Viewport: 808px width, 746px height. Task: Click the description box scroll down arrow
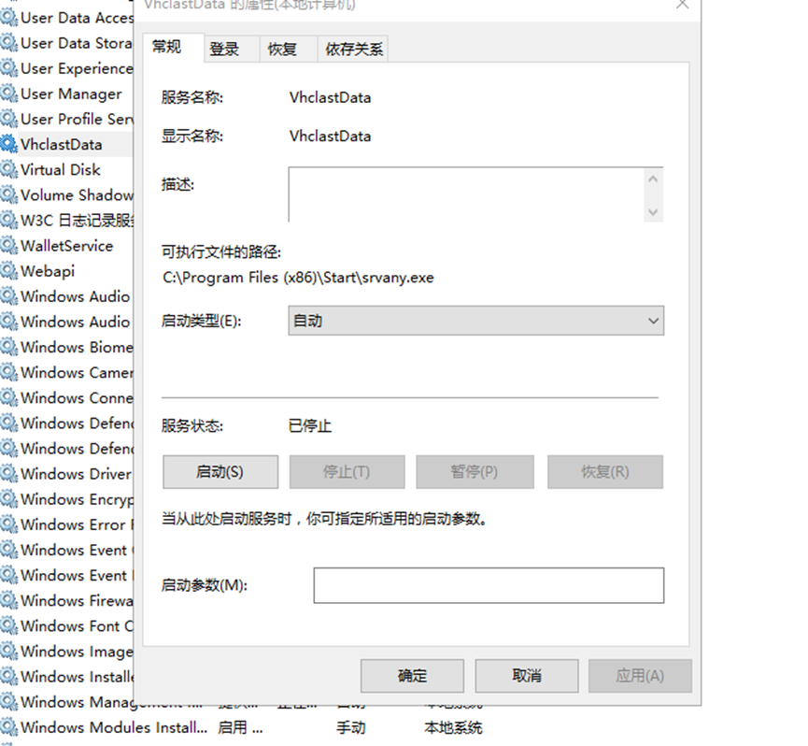tap(653, 212)
